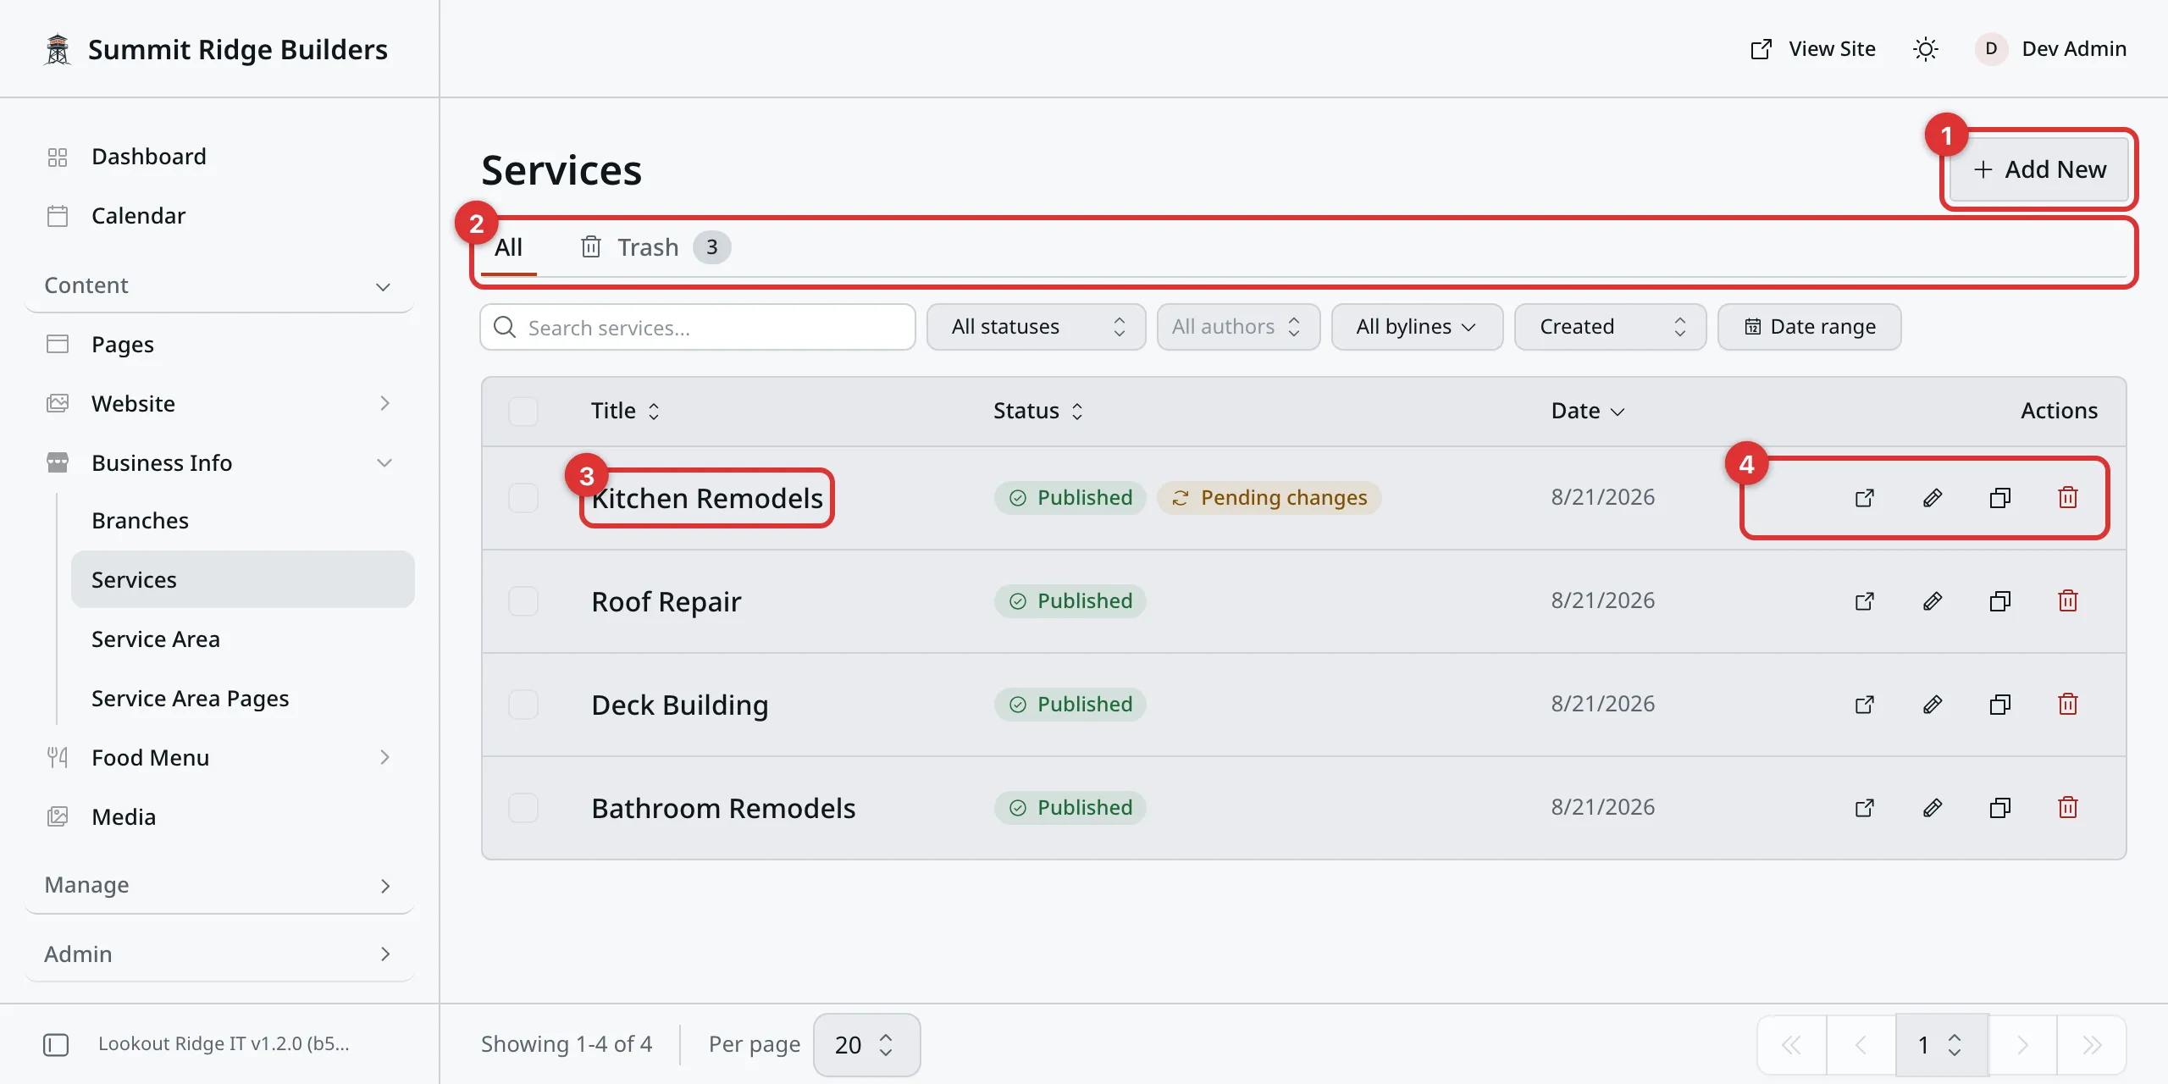Expand the Admin sidebar section
Screen dimensions: 2168x1084
(218, 955)
